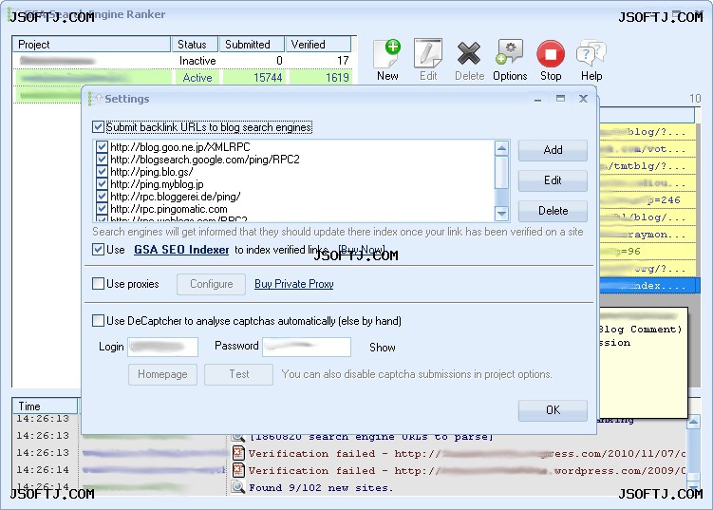Screen dimensions: 713x510
Task: Sort by the Project column header
Action: coord(91,44)
